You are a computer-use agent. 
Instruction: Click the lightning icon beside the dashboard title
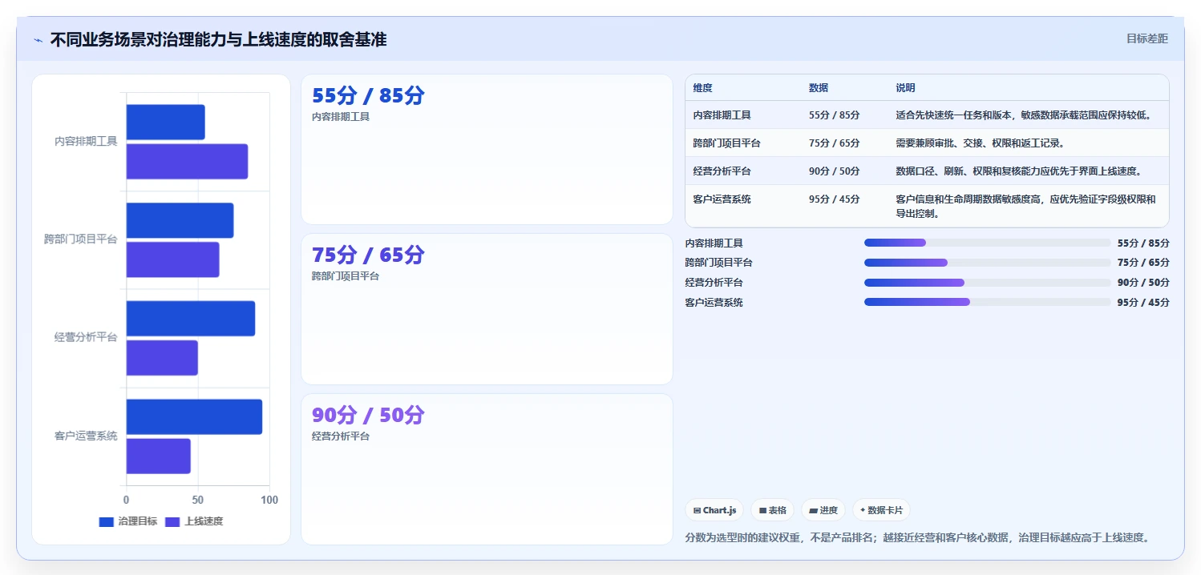(38, 40)
